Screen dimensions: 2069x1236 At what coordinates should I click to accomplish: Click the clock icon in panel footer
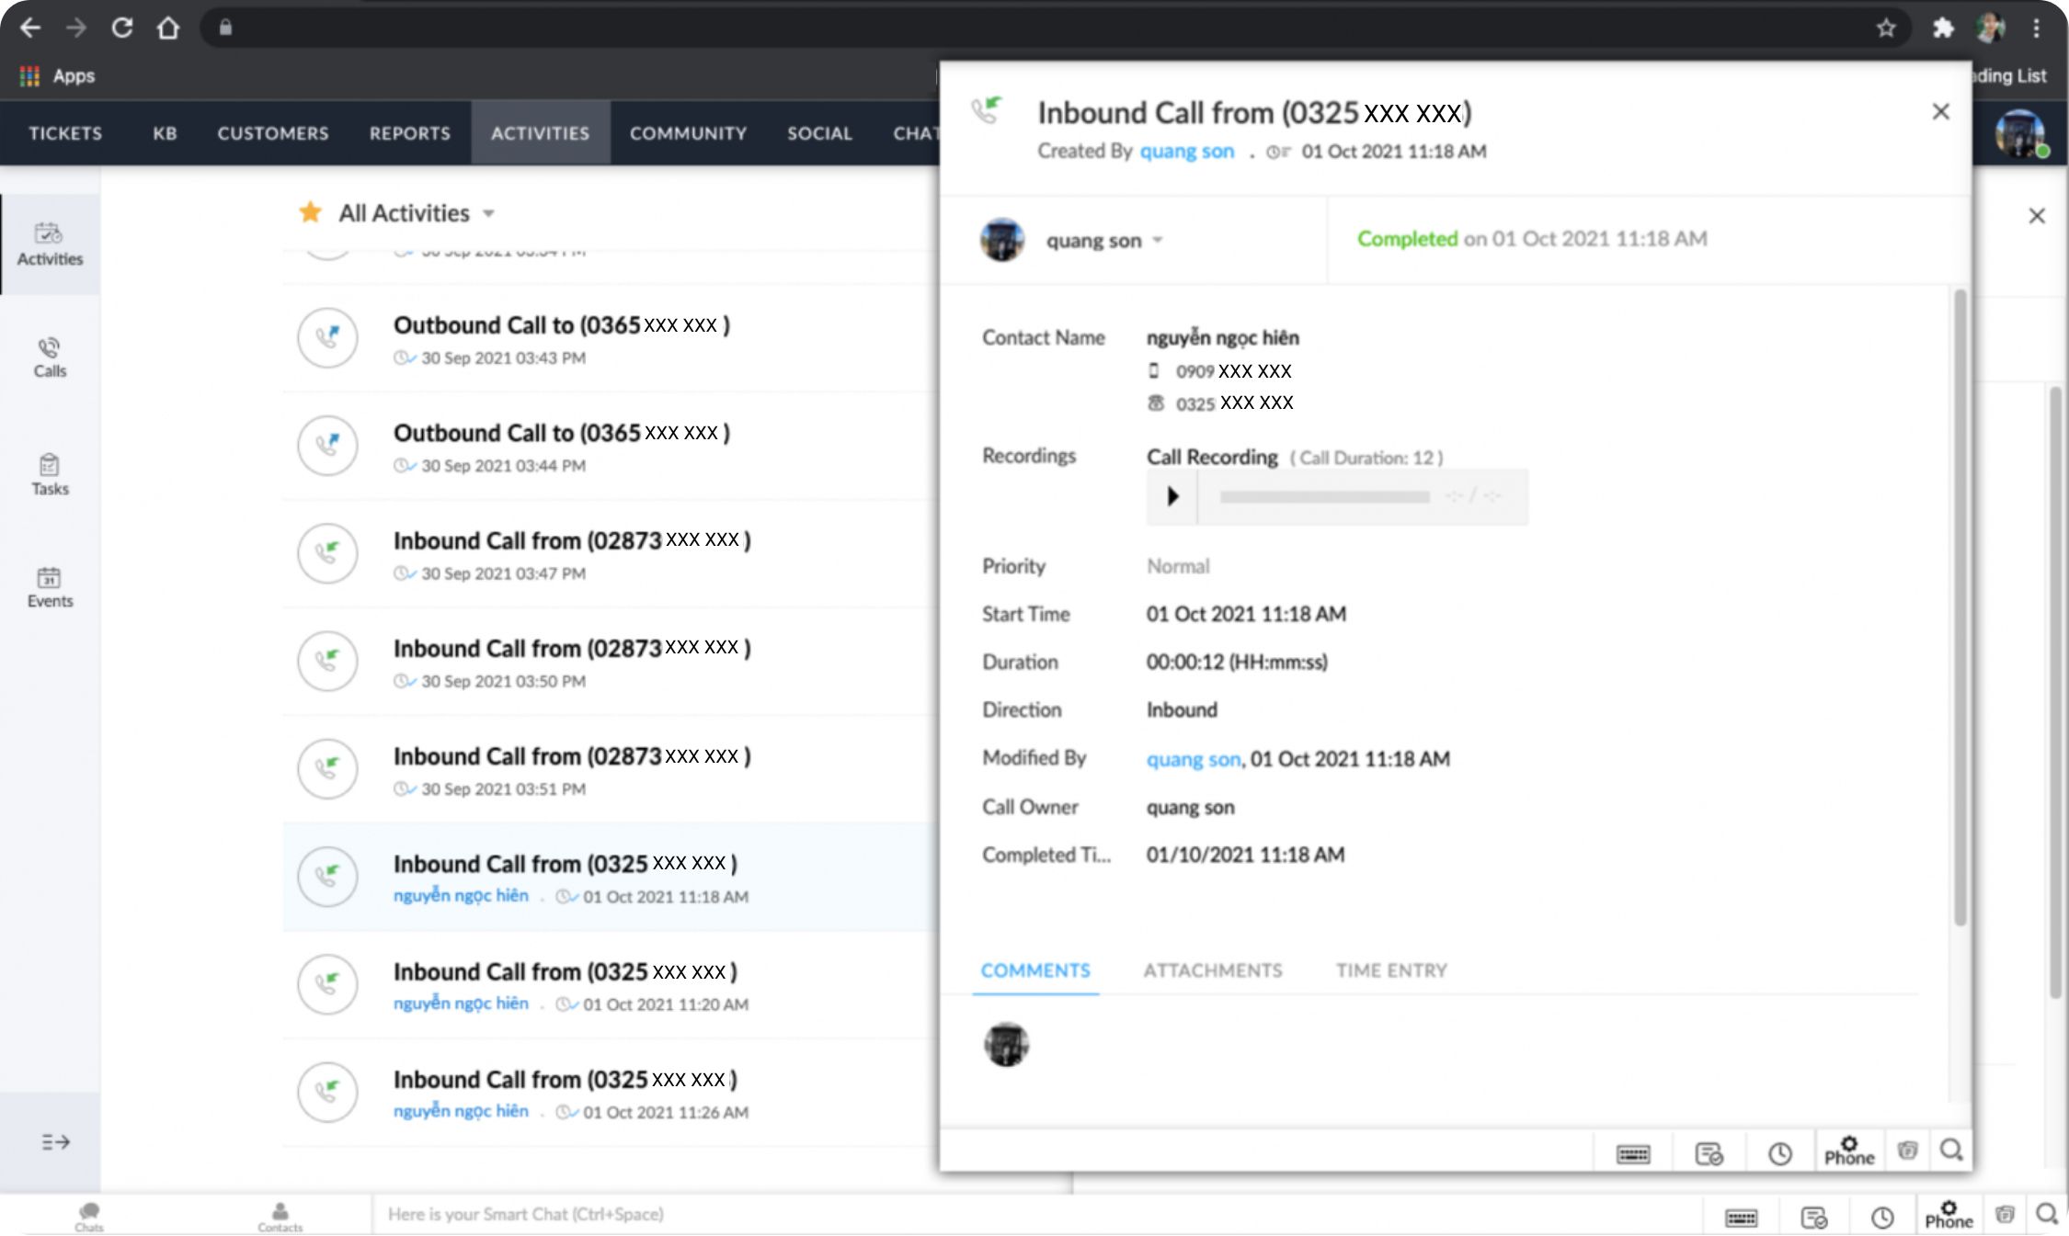[1779, 1152]
